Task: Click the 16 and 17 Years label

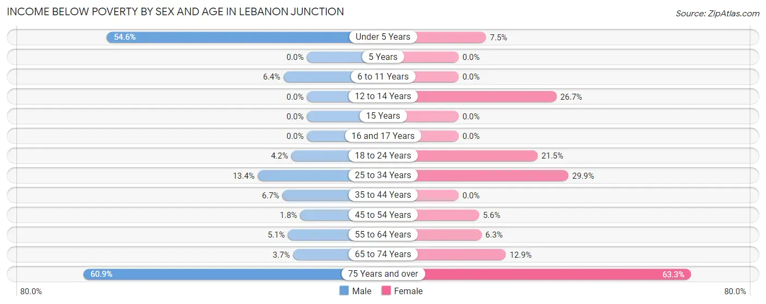Action: pos(383,136)
